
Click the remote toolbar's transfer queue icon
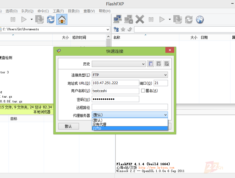click(x=178, y=19)
